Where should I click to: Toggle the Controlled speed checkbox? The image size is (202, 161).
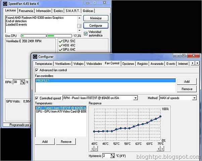point(37,98)
